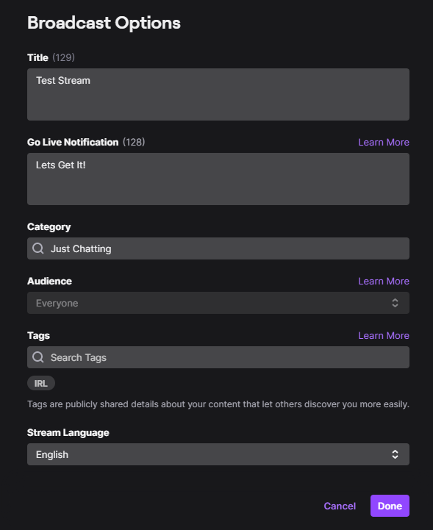Open the Audience dropdown set to Everyone
Viewport: 433px width, 530px height.
(218, 303)
